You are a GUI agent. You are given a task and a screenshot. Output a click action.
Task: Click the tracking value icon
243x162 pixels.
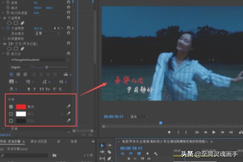(x=11, y=81)
